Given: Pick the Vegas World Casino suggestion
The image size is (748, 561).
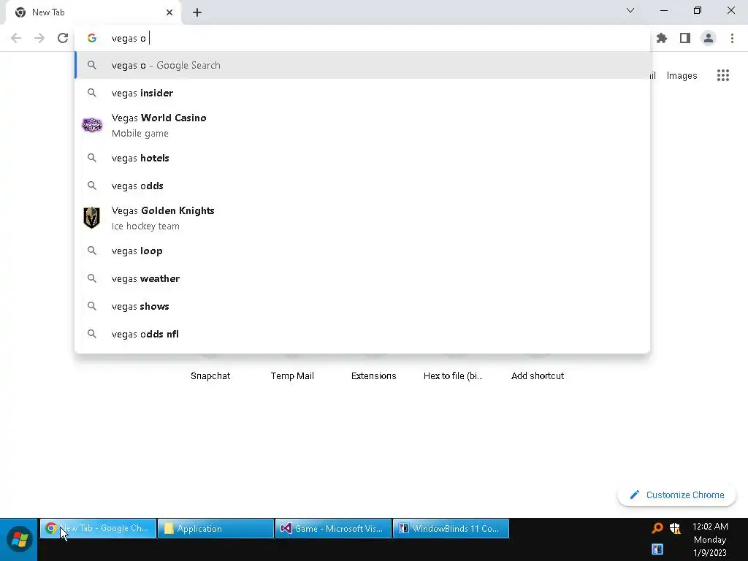Looking at the screenshot, I should pyautogui.click(x=362, y=126).
